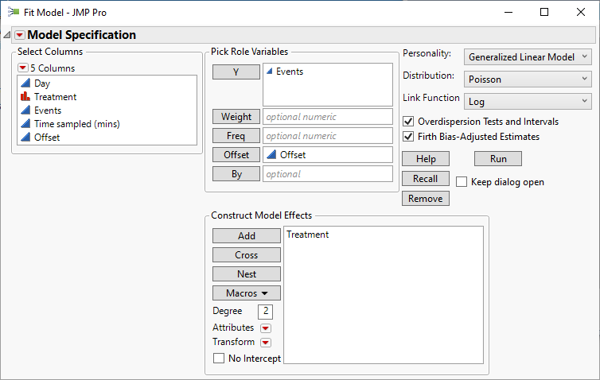600x380 pixels.
Task: Minimize the Fit Model window
Action: point(508,12)
